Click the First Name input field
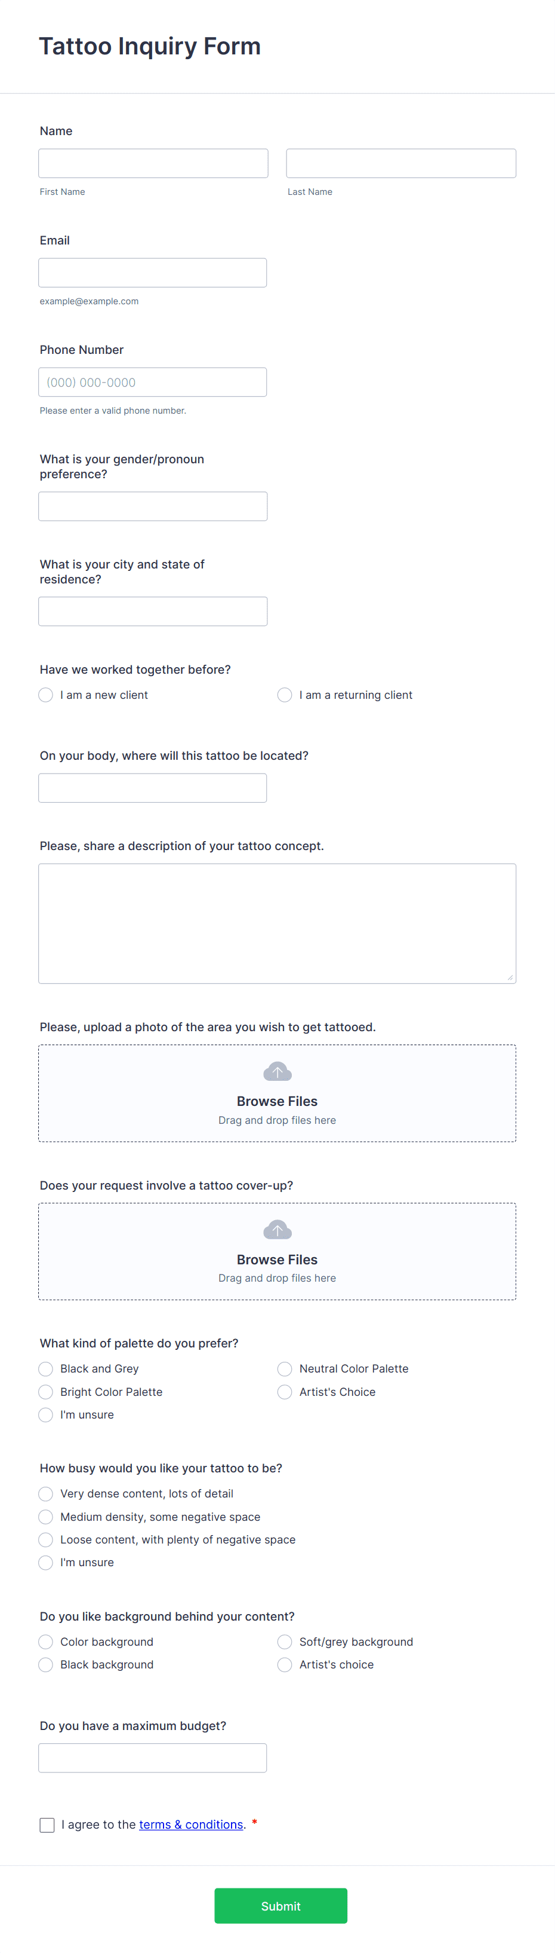 click(153, 164)
